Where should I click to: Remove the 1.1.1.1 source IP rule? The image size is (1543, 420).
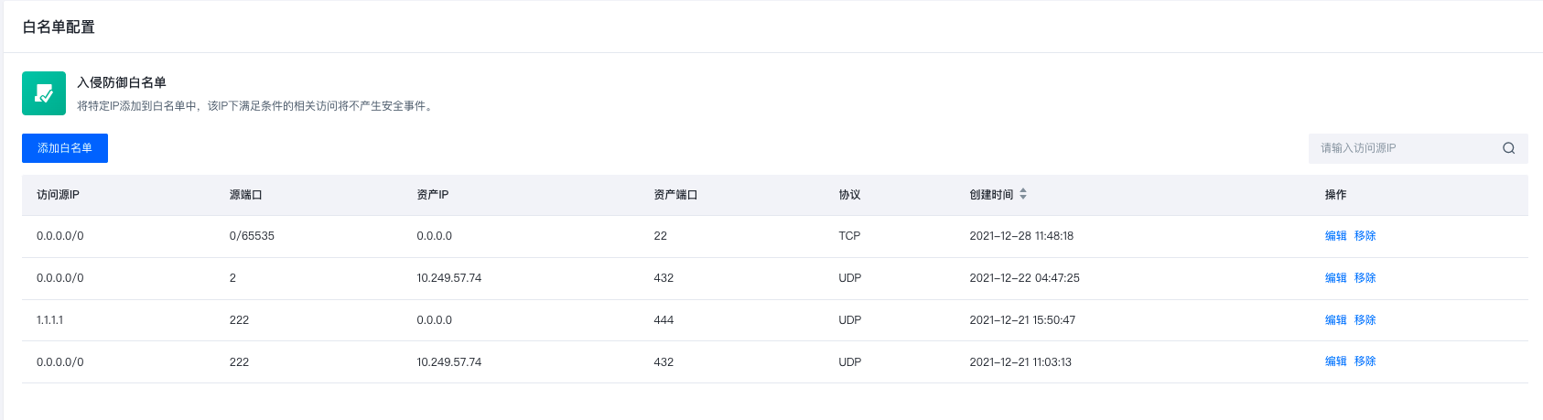[x=1365, y=320]
